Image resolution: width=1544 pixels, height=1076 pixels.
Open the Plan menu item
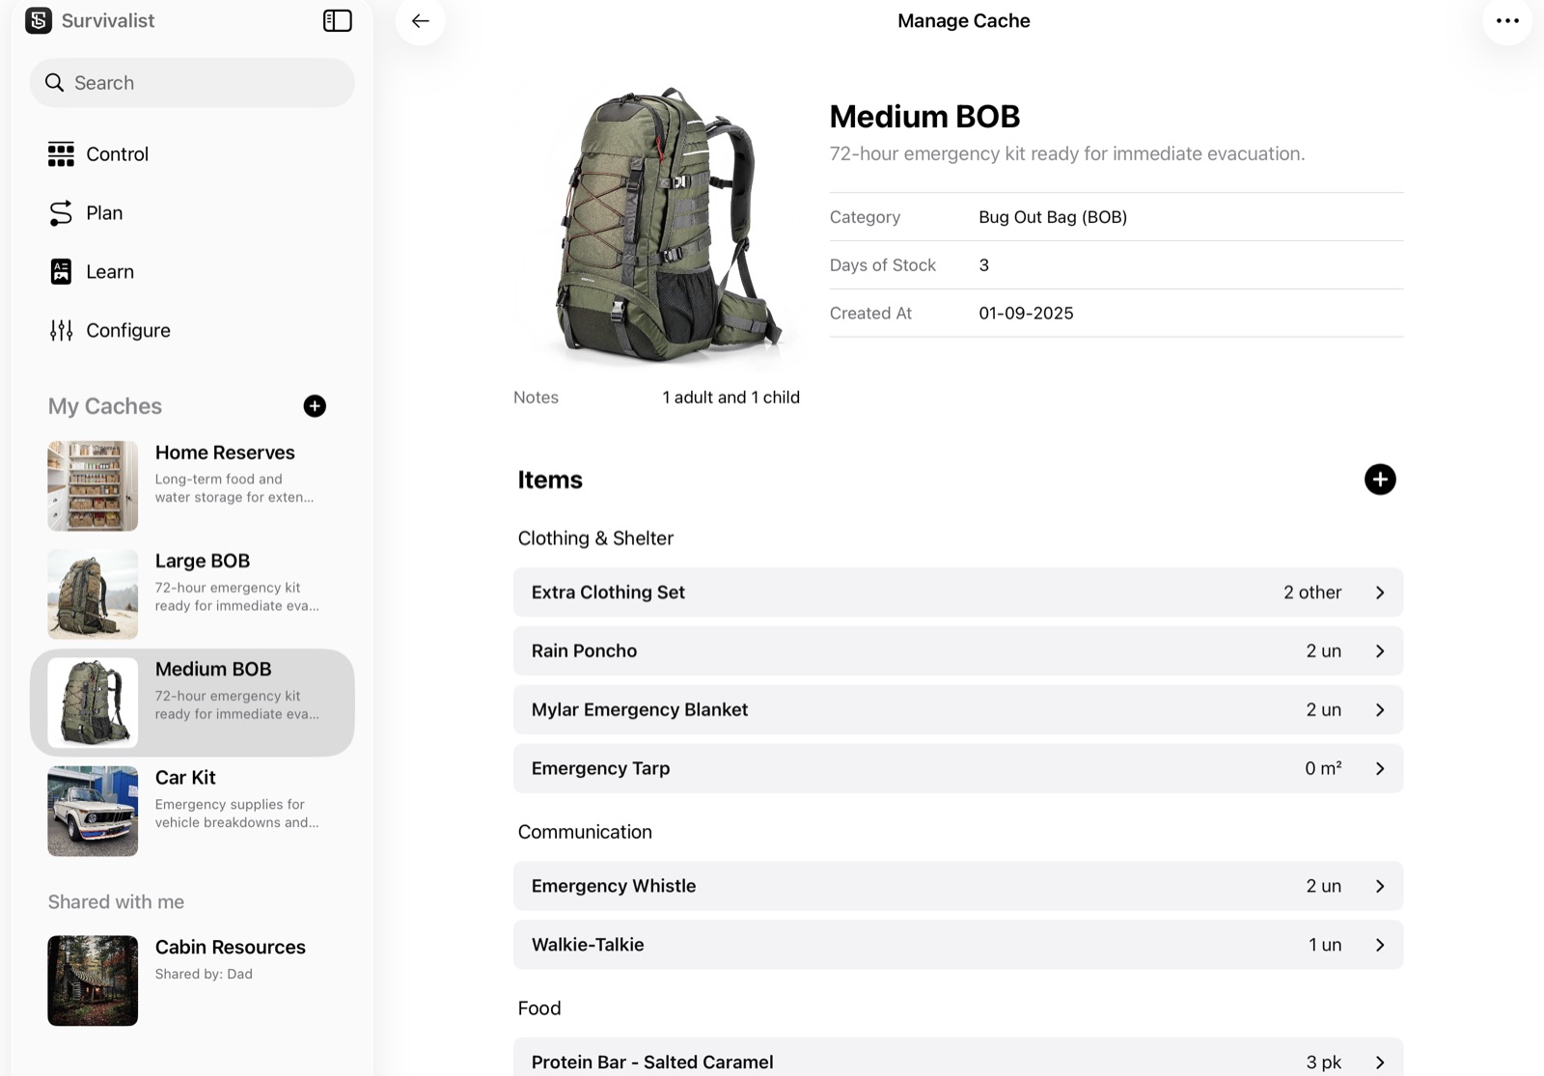coord(192,213)
